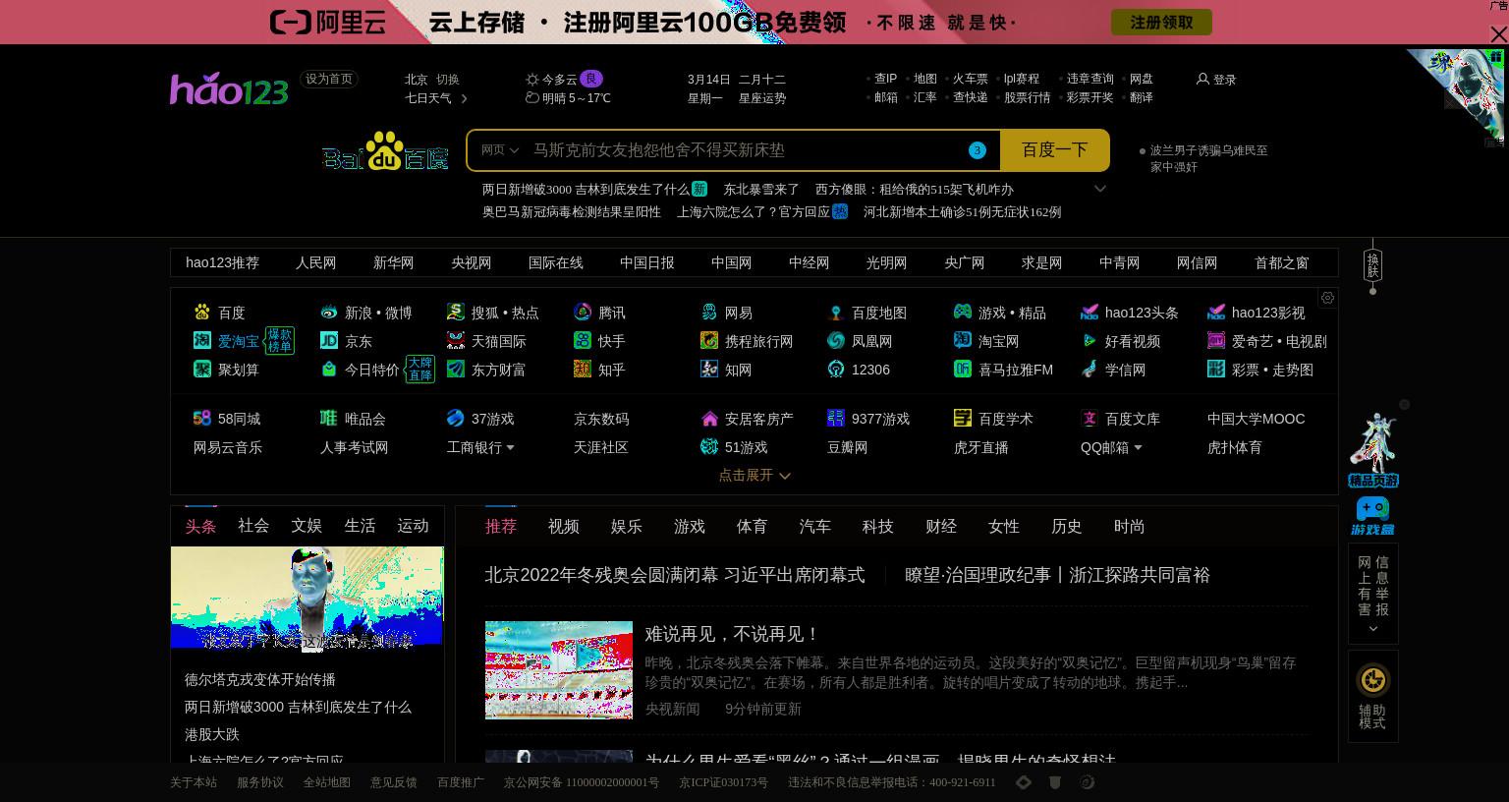Open the 百度 site icon
This screenshot has height=802, width=1509.
pyautogui.click(x=202, y=313)
